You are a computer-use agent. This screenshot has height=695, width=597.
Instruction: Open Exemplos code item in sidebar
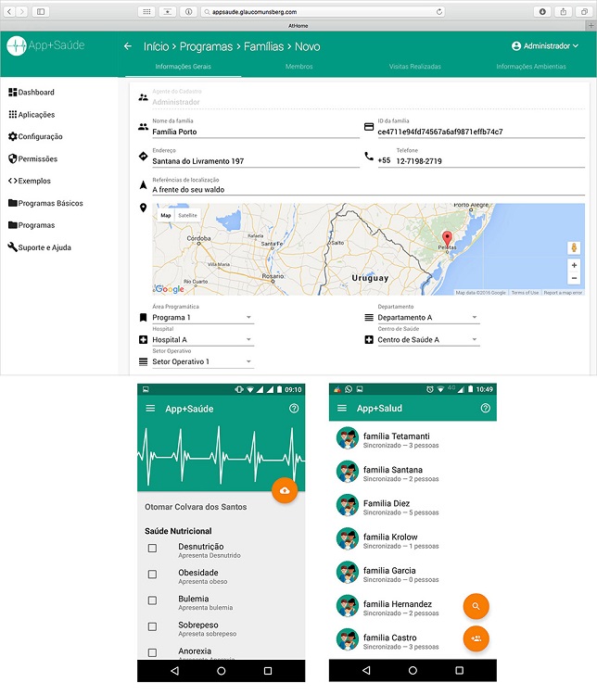click(x=30, y=181)
